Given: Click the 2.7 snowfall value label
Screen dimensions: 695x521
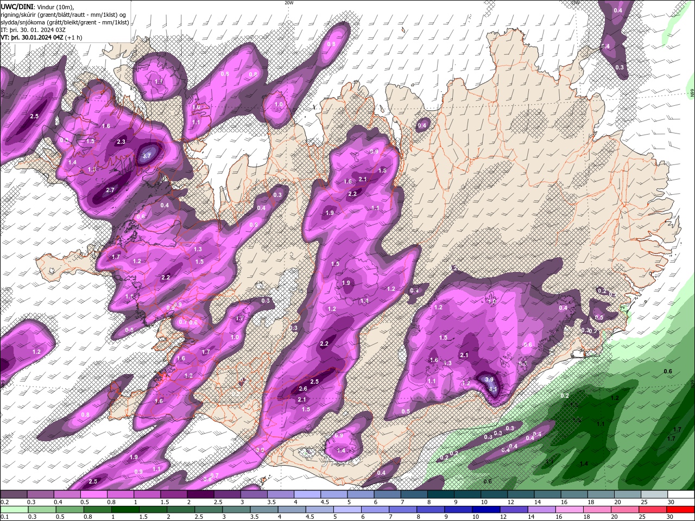Looking at the screenshot, I should pos(110,190).
